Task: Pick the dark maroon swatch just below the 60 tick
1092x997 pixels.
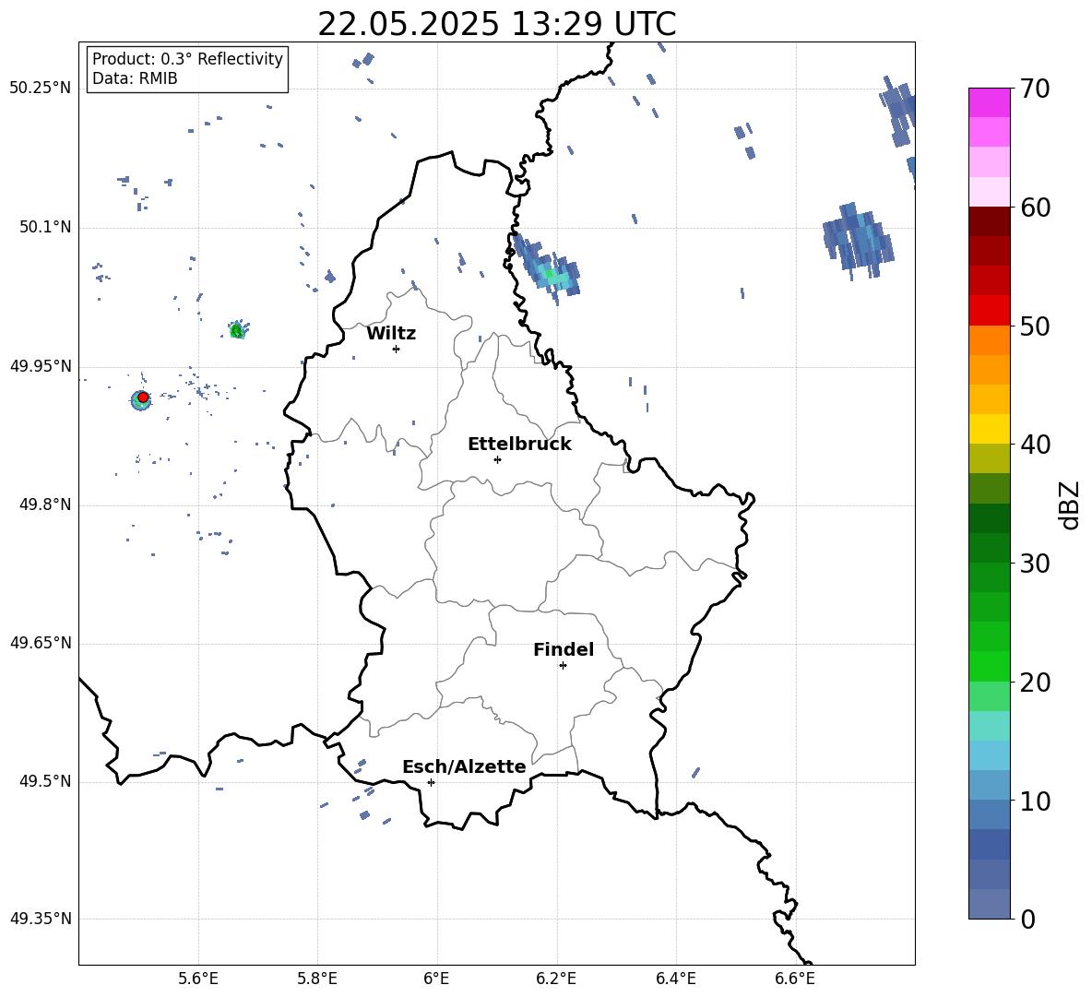Action: tap(989, 222)
